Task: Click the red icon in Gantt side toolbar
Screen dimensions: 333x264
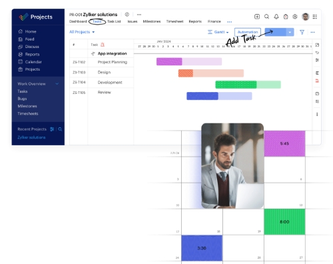Action: tap(317, 81)
